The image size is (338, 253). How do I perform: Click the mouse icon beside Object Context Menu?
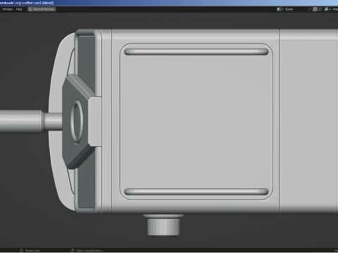(73, 251)
